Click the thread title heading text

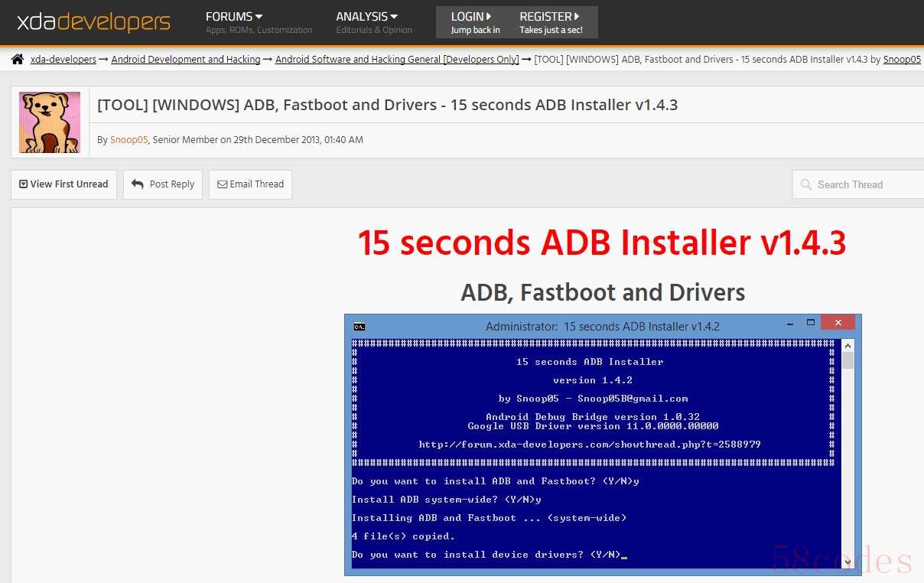coord(388,105)
